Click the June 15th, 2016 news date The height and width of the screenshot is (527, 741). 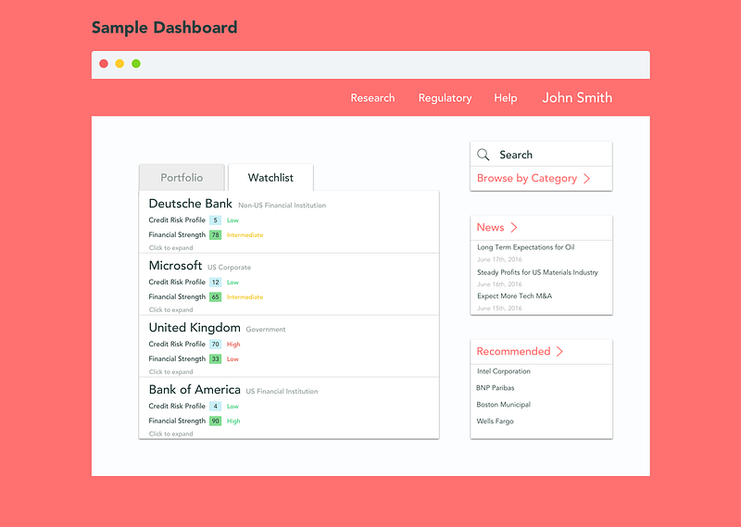pos(499,308)
